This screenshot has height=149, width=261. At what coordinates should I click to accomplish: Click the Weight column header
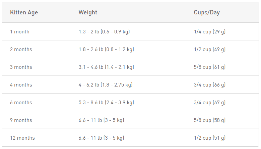pos(88,13)
